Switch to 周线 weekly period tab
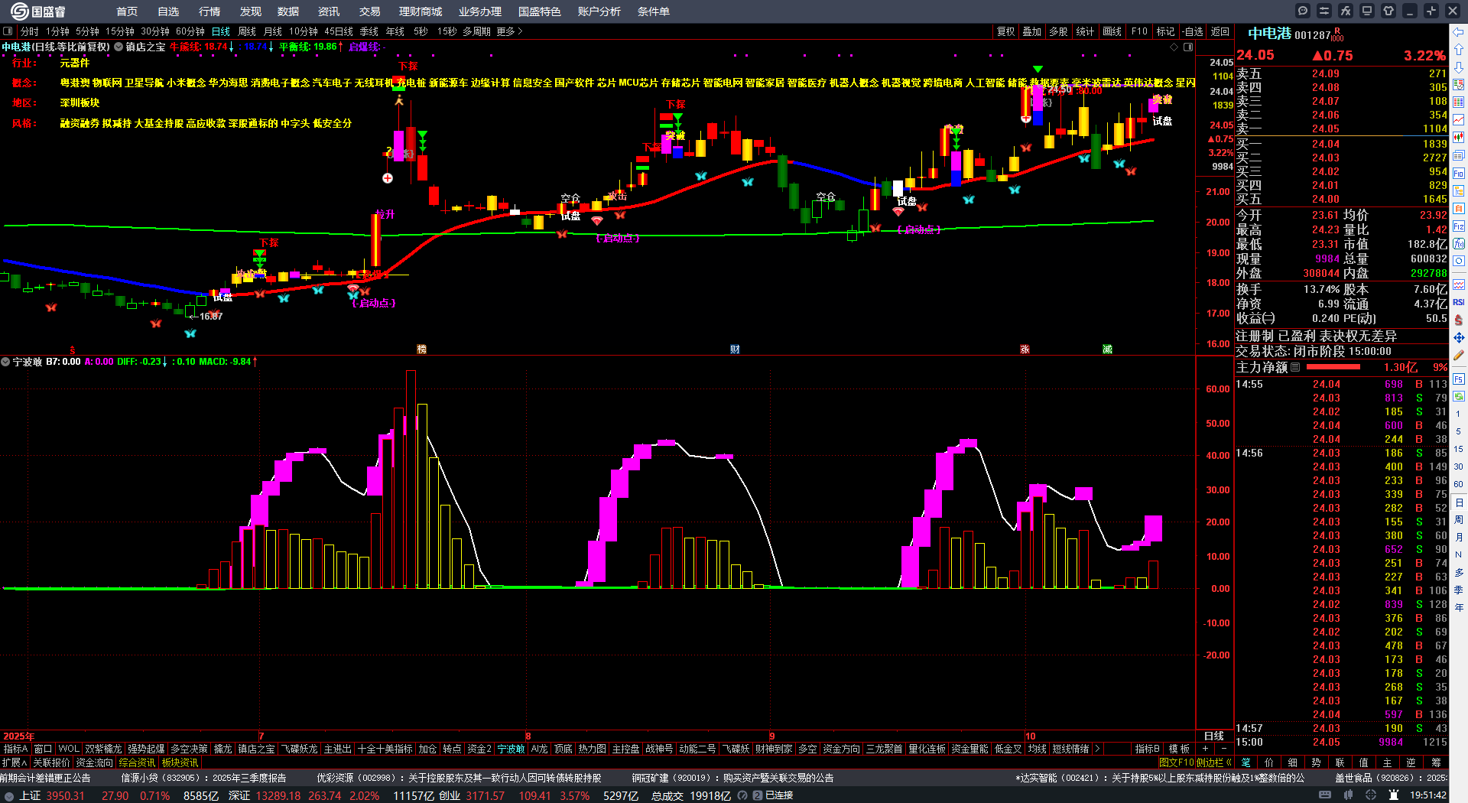The height and width of the screenshot is (803, 1468). point(247,31)
